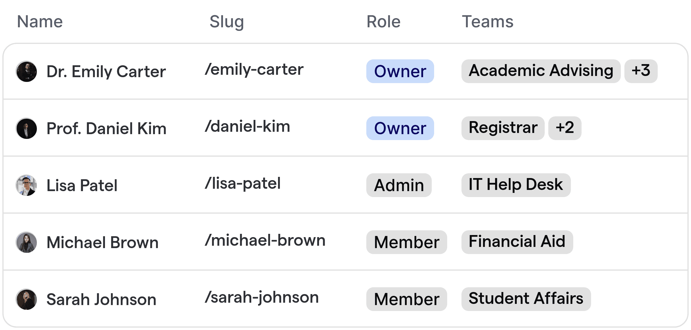This screenshot has width=691, height=330.
Task: Click Lisa Patel's profile avatar
Action: 26,185
